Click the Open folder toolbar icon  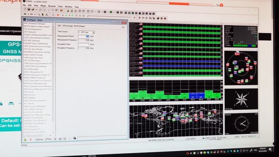33,10
